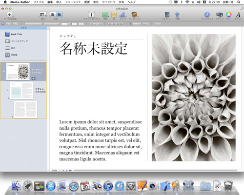Select the Chapter 1 page thumbnail
Image resolution: width=244 pixels, height=195 pixels.
(18, 71)
